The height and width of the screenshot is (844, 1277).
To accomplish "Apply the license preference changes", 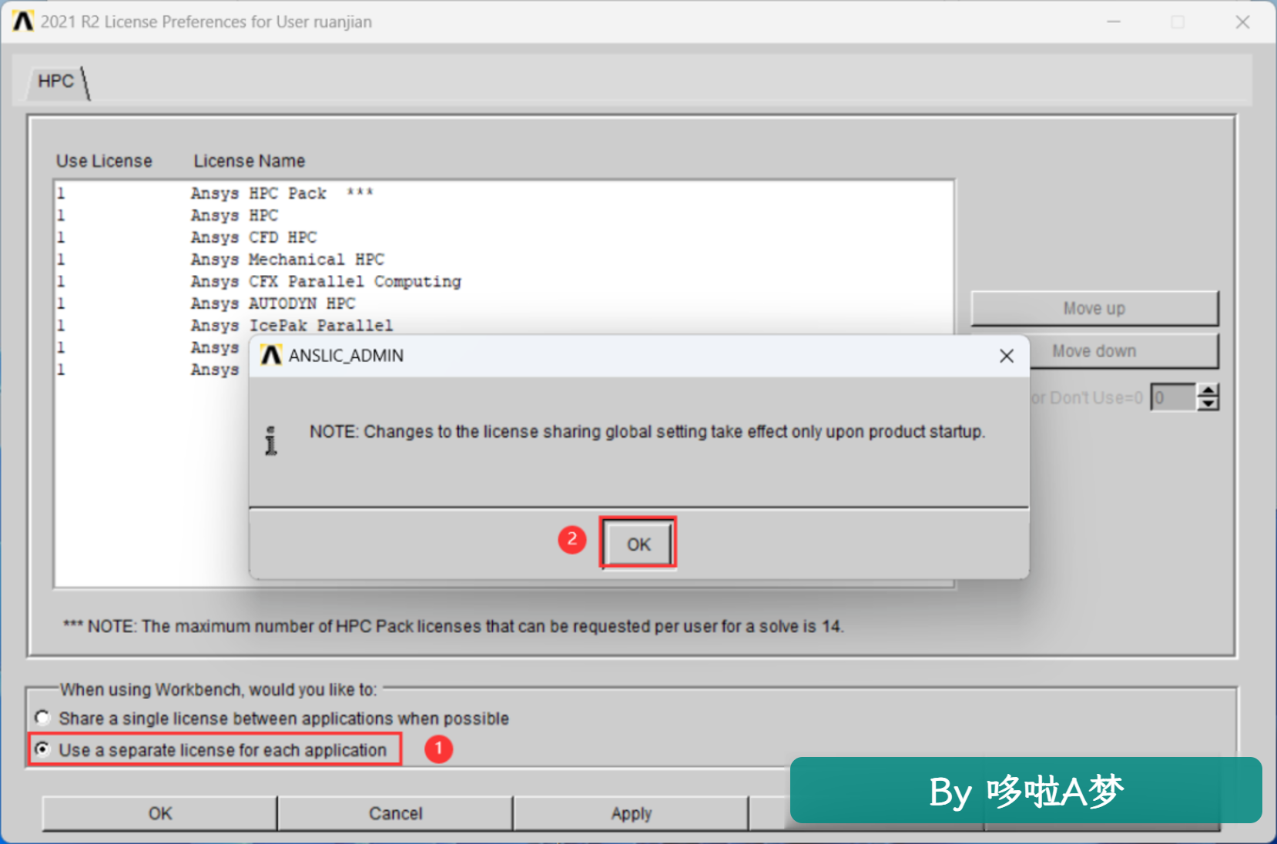I will coord(632,813).
